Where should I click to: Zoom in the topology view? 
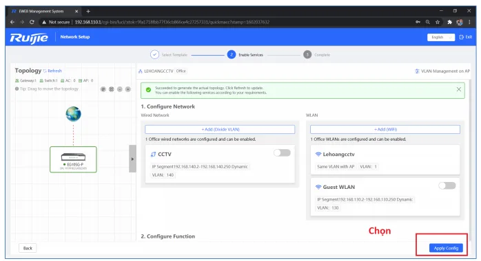click(128, 89)
